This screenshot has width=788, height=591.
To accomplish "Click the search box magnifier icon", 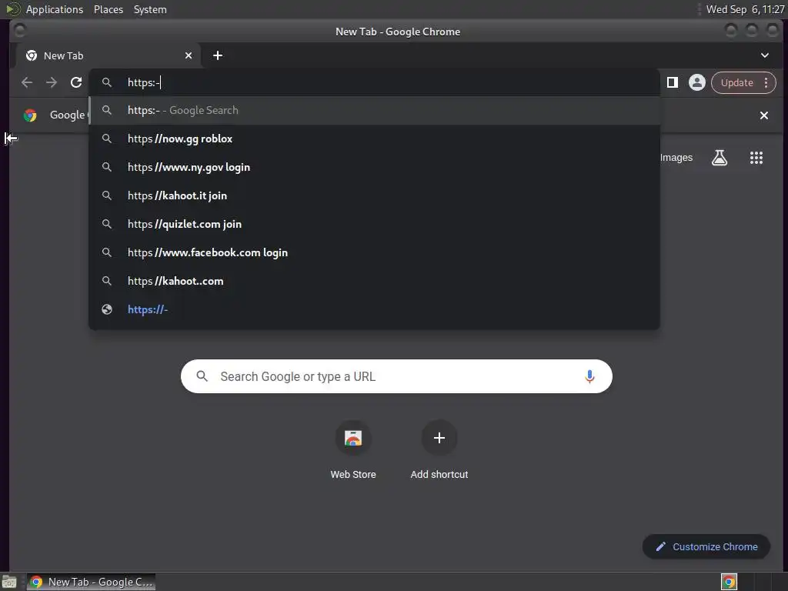I will (202, 376).
